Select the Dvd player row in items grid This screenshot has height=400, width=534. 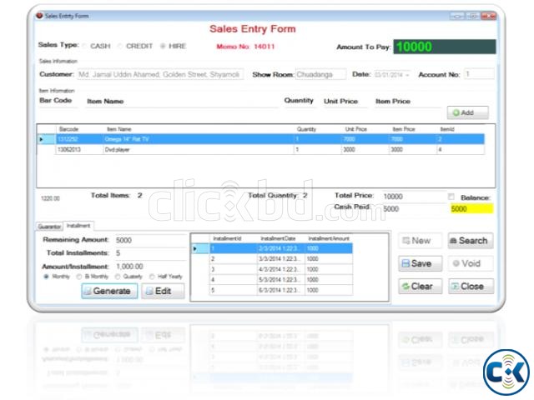(167, 150)
